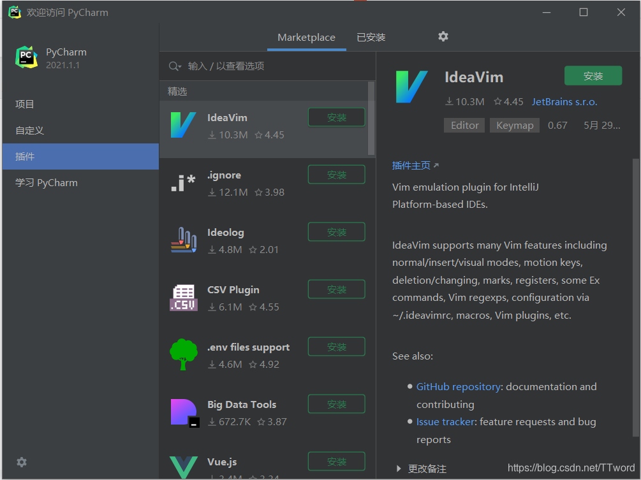Install the CSV Plugin
Screen dimensions: 641x480
pyautogui.click(x=336, y=289)
